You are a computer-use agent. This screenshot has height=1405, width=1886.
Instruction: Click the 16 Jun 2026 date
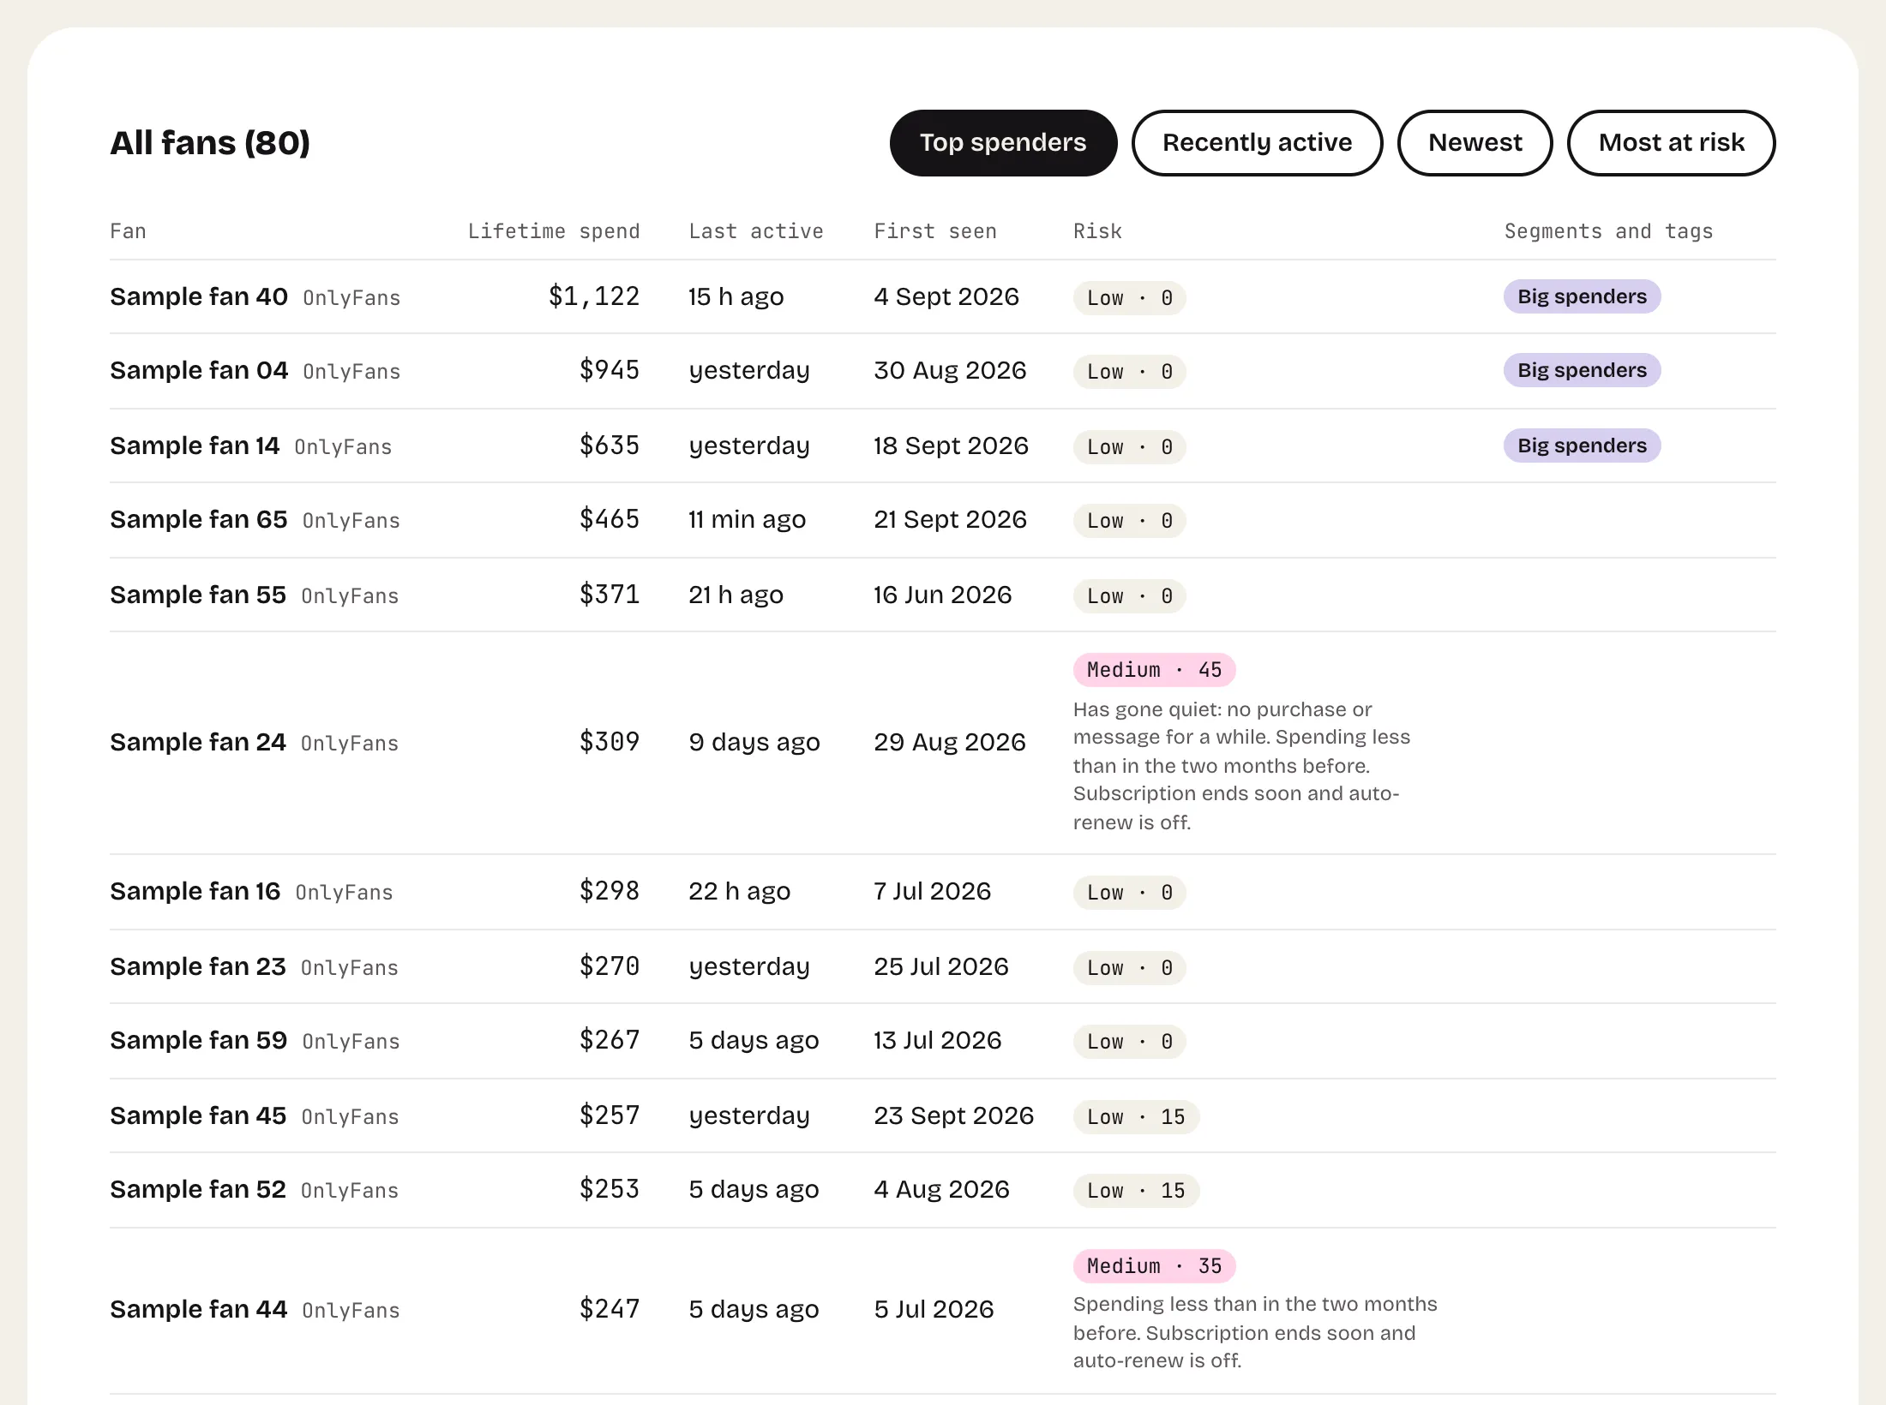coord(942,595)
